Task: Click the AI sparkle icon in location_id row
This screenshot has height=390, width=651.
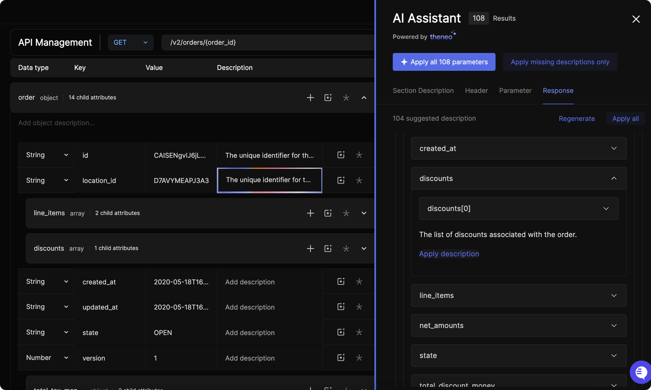Action: click(x=341, y=180)
